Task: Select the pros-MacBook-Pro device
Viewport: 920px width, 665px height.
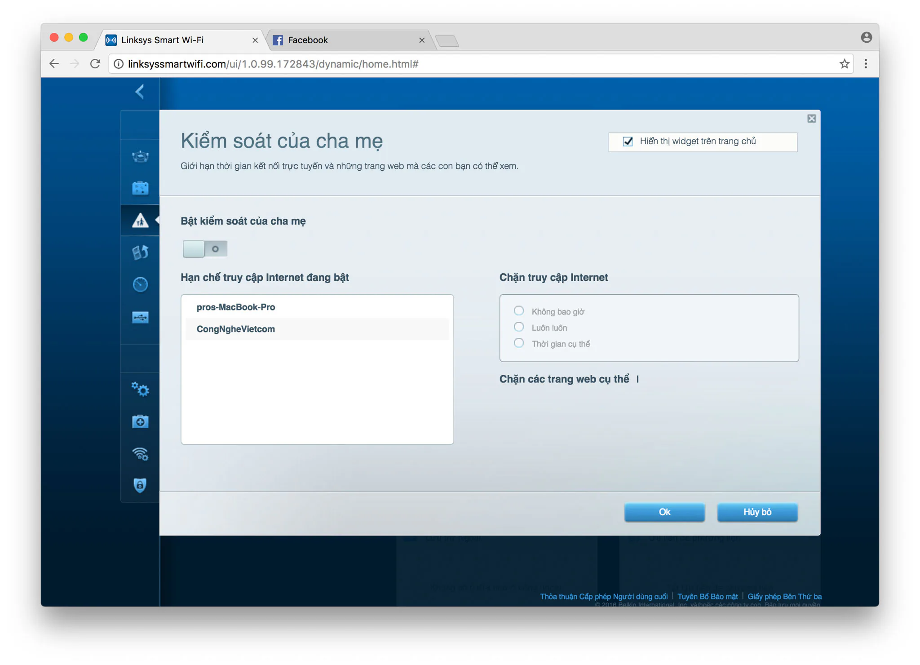Action: pyautogui.click(x=317, y=307)
